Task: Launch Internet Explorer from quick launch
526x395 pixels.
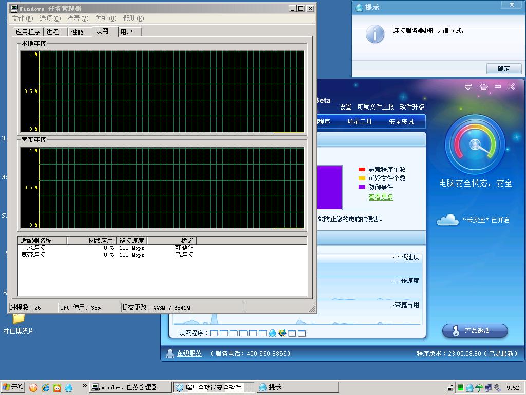Action: click(46, 387)
